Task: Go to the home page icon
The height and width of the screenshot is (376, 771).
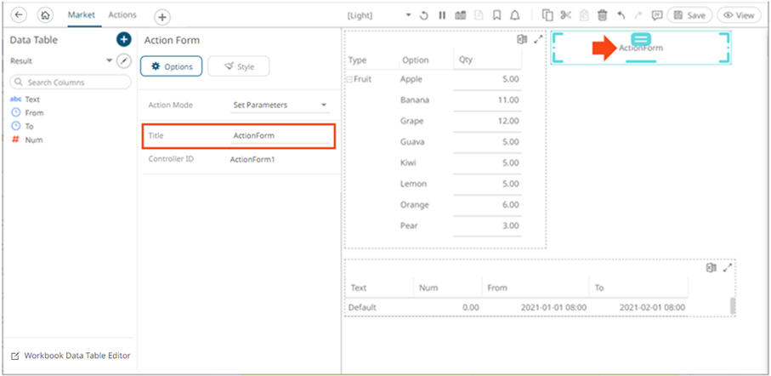Action: [46, 15]
